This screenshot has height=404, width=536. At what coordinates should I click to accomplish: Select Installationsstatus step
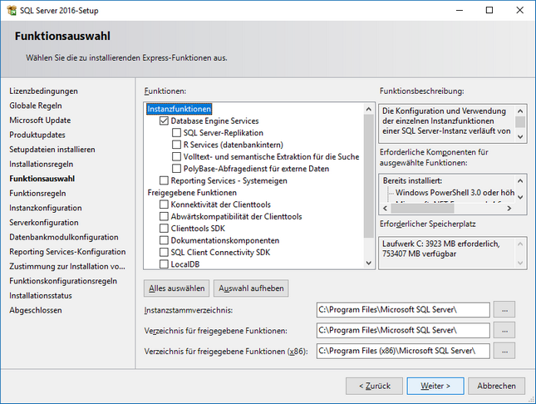click(x=41, y=296)
